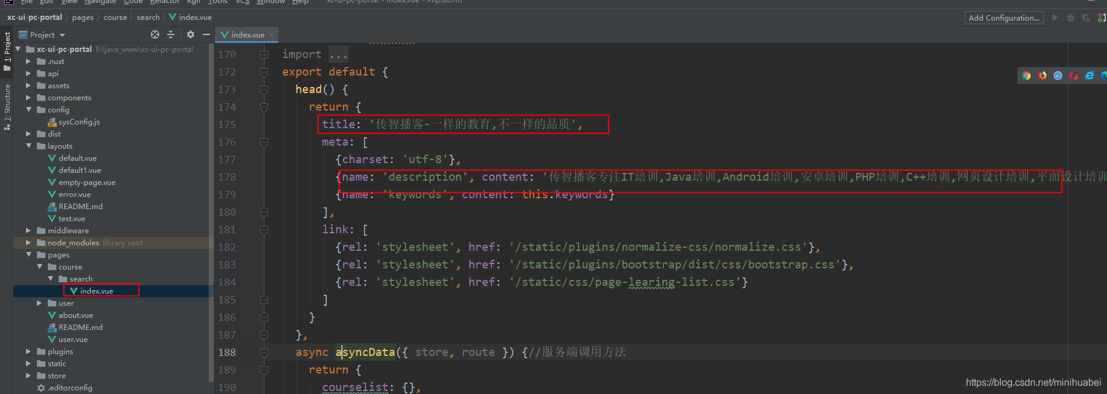Select sysConfig.js in the project tree

(x=74, y=121)
